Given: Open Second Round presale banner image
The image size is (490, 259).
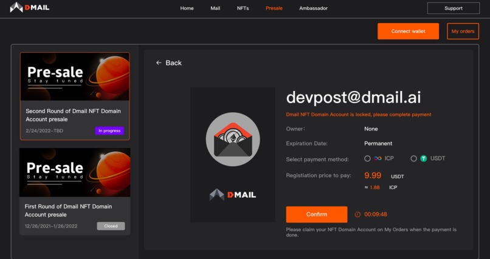Looking at the screenshot, I should click(x=75, y=76).
